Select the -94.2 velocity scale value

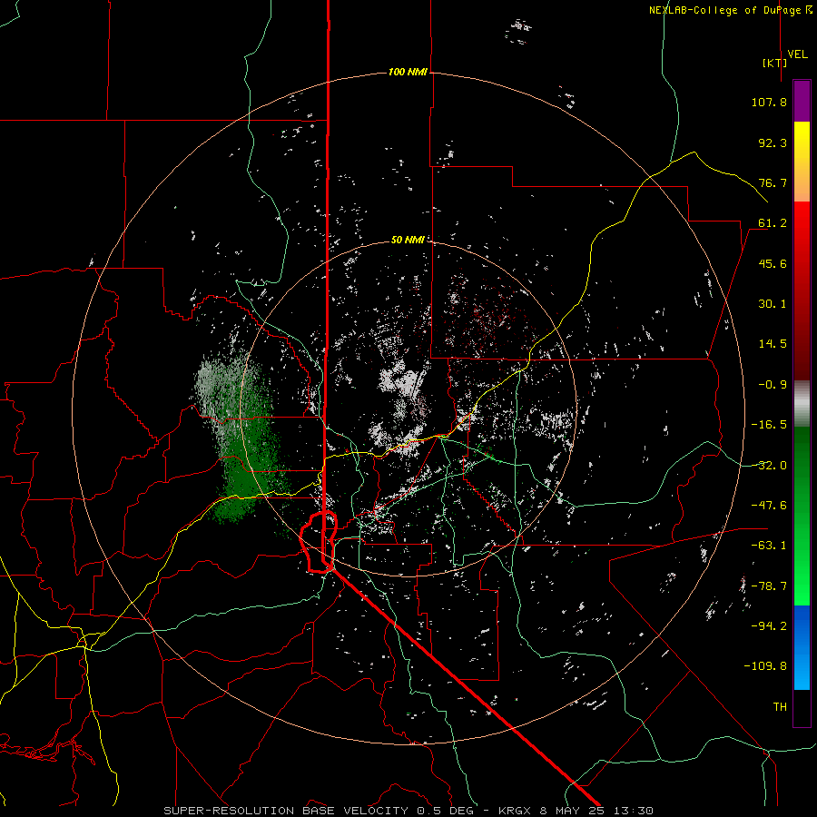click(769, 626)
